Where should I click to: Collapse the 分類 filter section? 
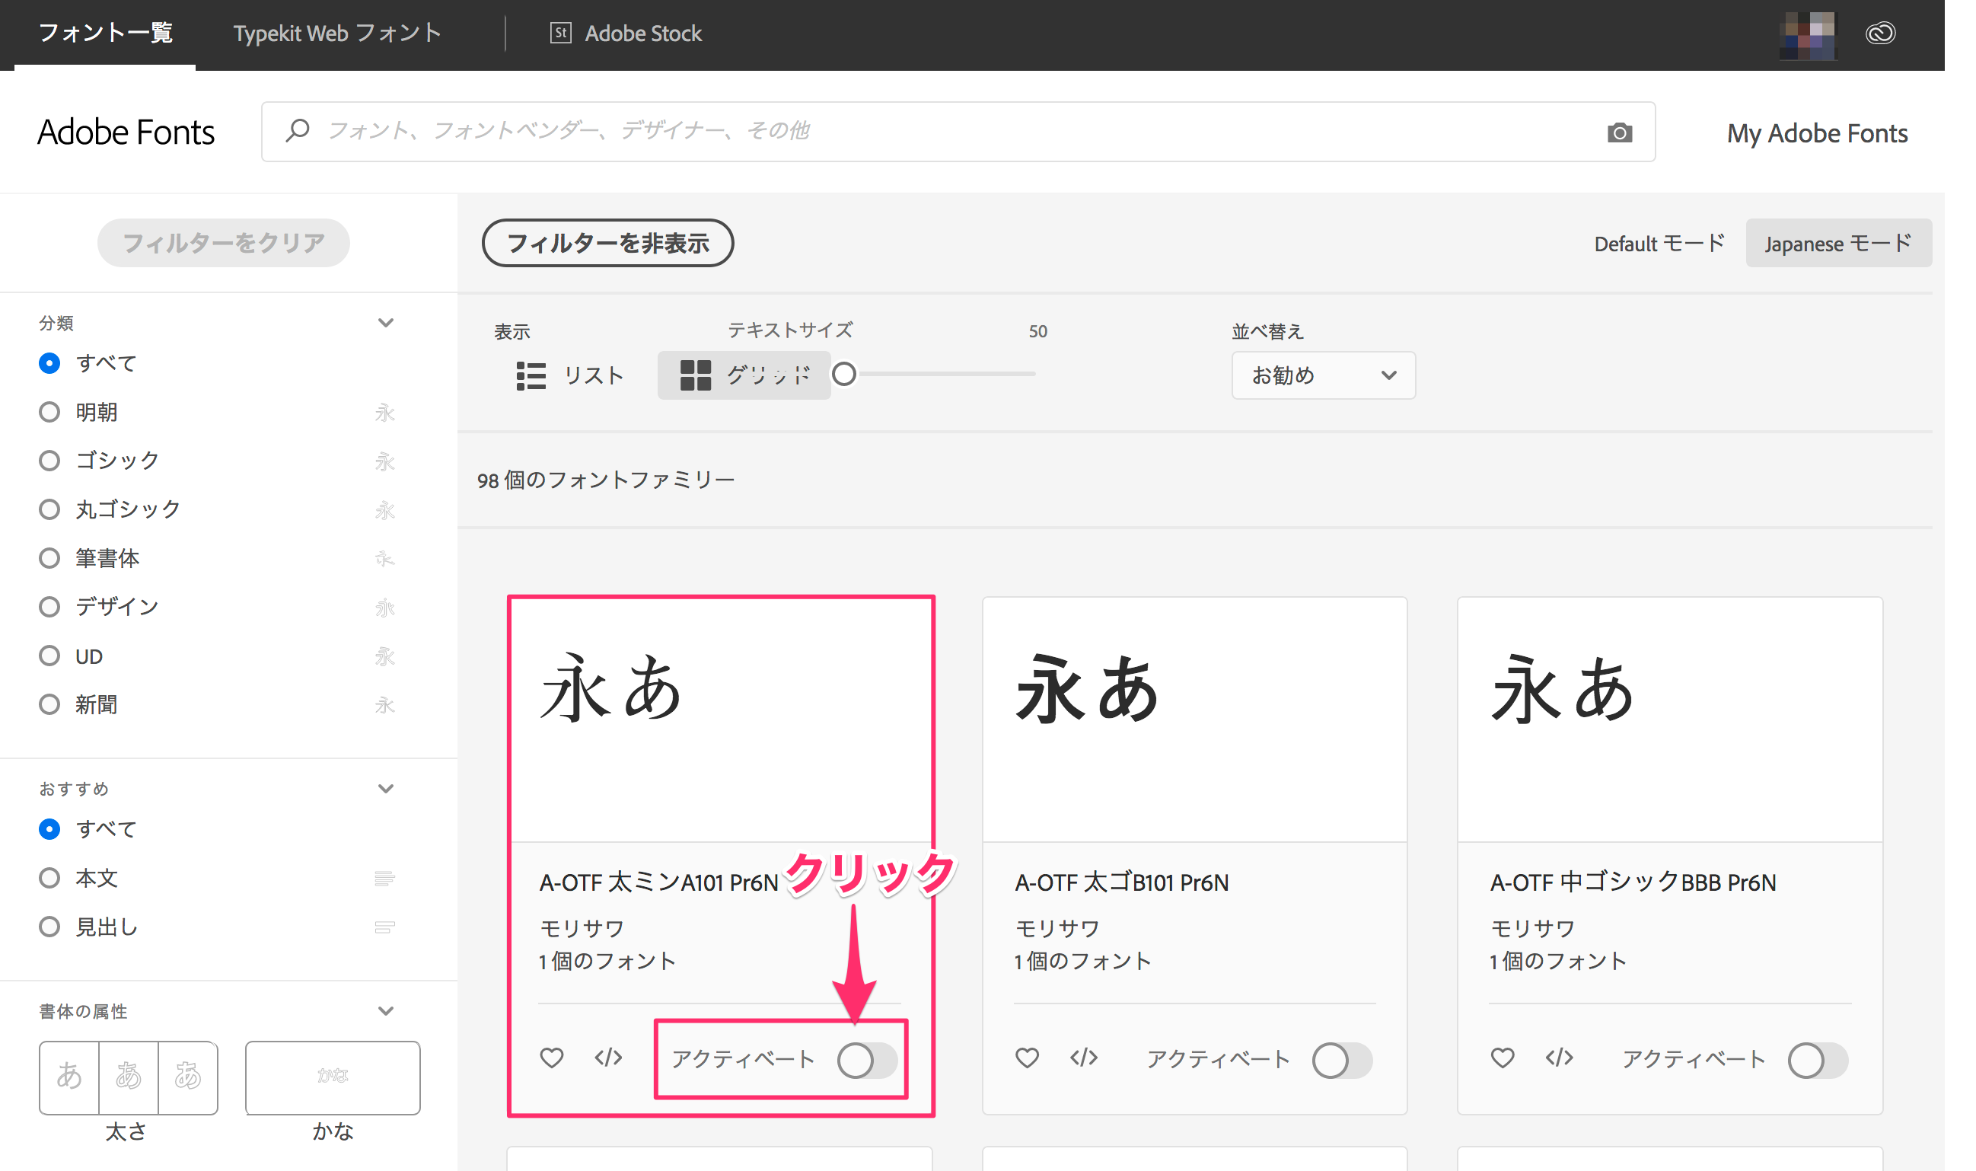tap(386, 323)
